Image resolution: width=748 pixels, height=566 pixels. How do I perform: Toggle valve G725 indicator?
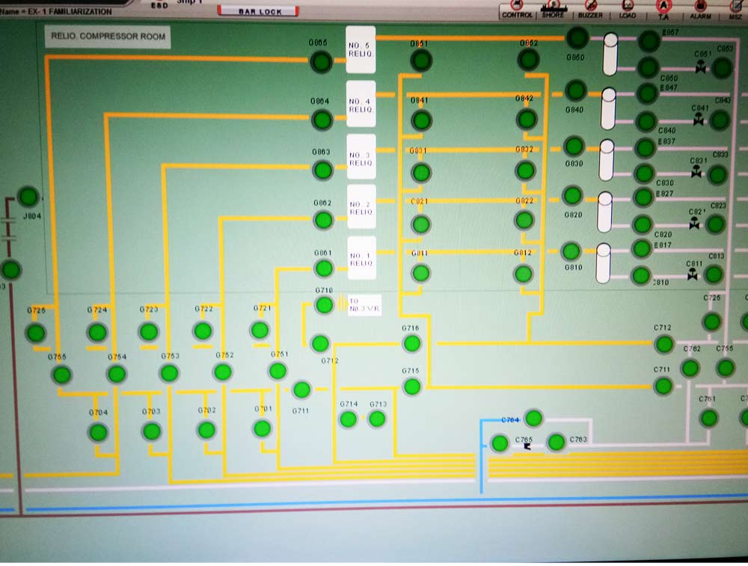(x=35, y=333)
